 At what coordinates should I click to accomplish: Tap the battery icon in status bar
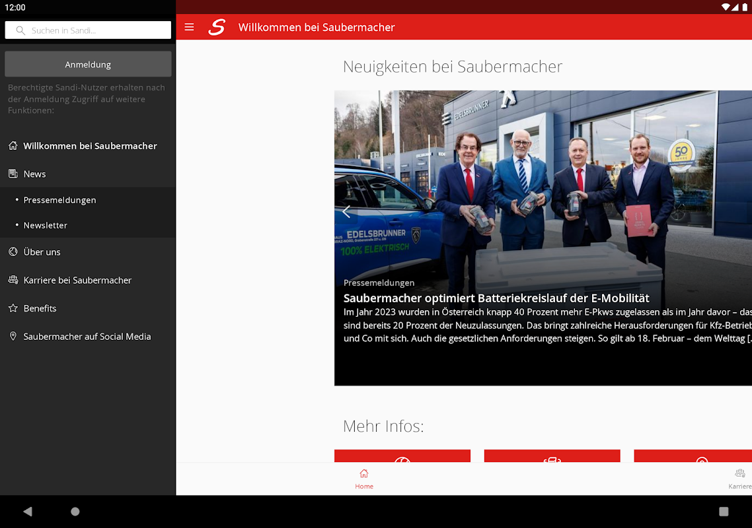pos(745,7)
